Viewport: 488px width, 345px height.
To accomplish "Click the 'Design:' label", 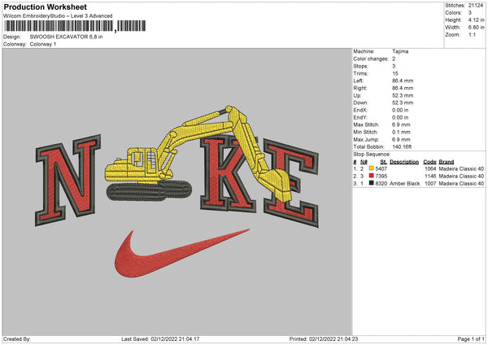I will (12, 37).
